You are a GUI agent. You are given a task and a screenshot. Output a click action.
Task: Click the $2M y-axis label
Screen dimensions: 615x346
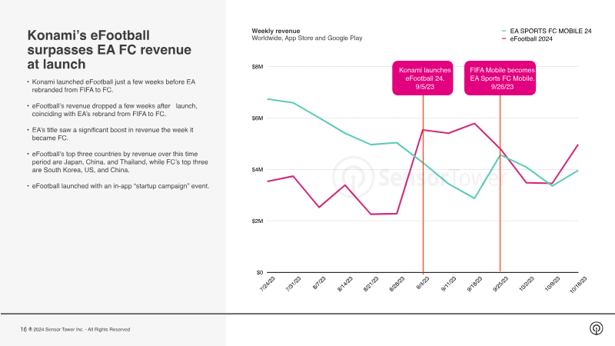(258, 221)
